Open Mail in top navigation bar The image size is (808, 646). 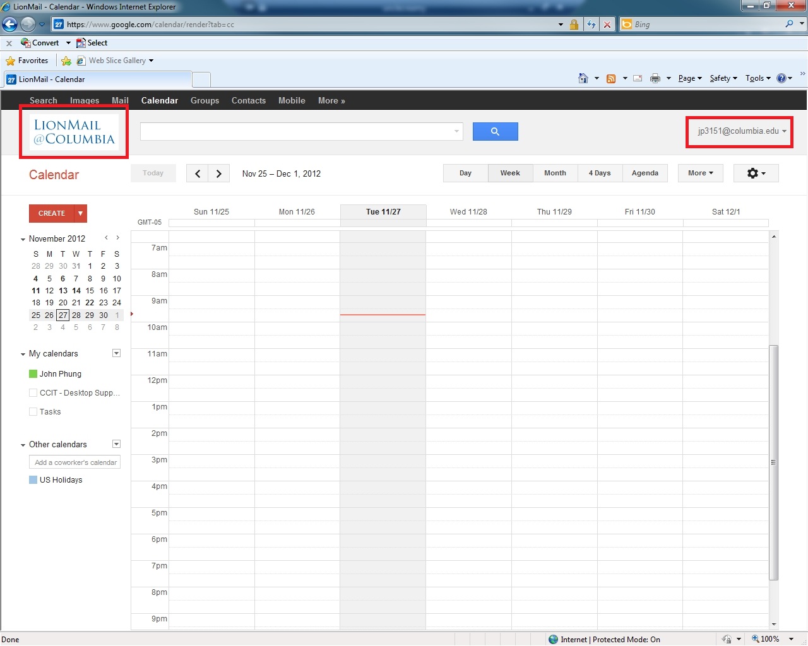click(x=120, y=100)
